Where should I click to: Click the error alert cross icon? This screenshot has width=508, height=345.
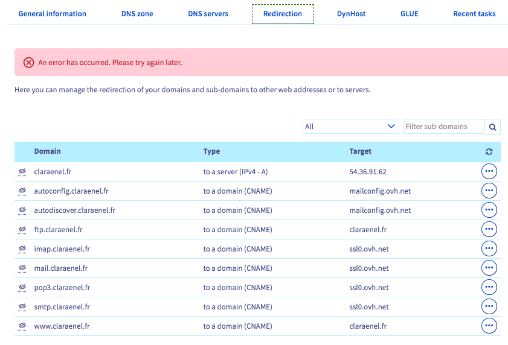[28, 63]
